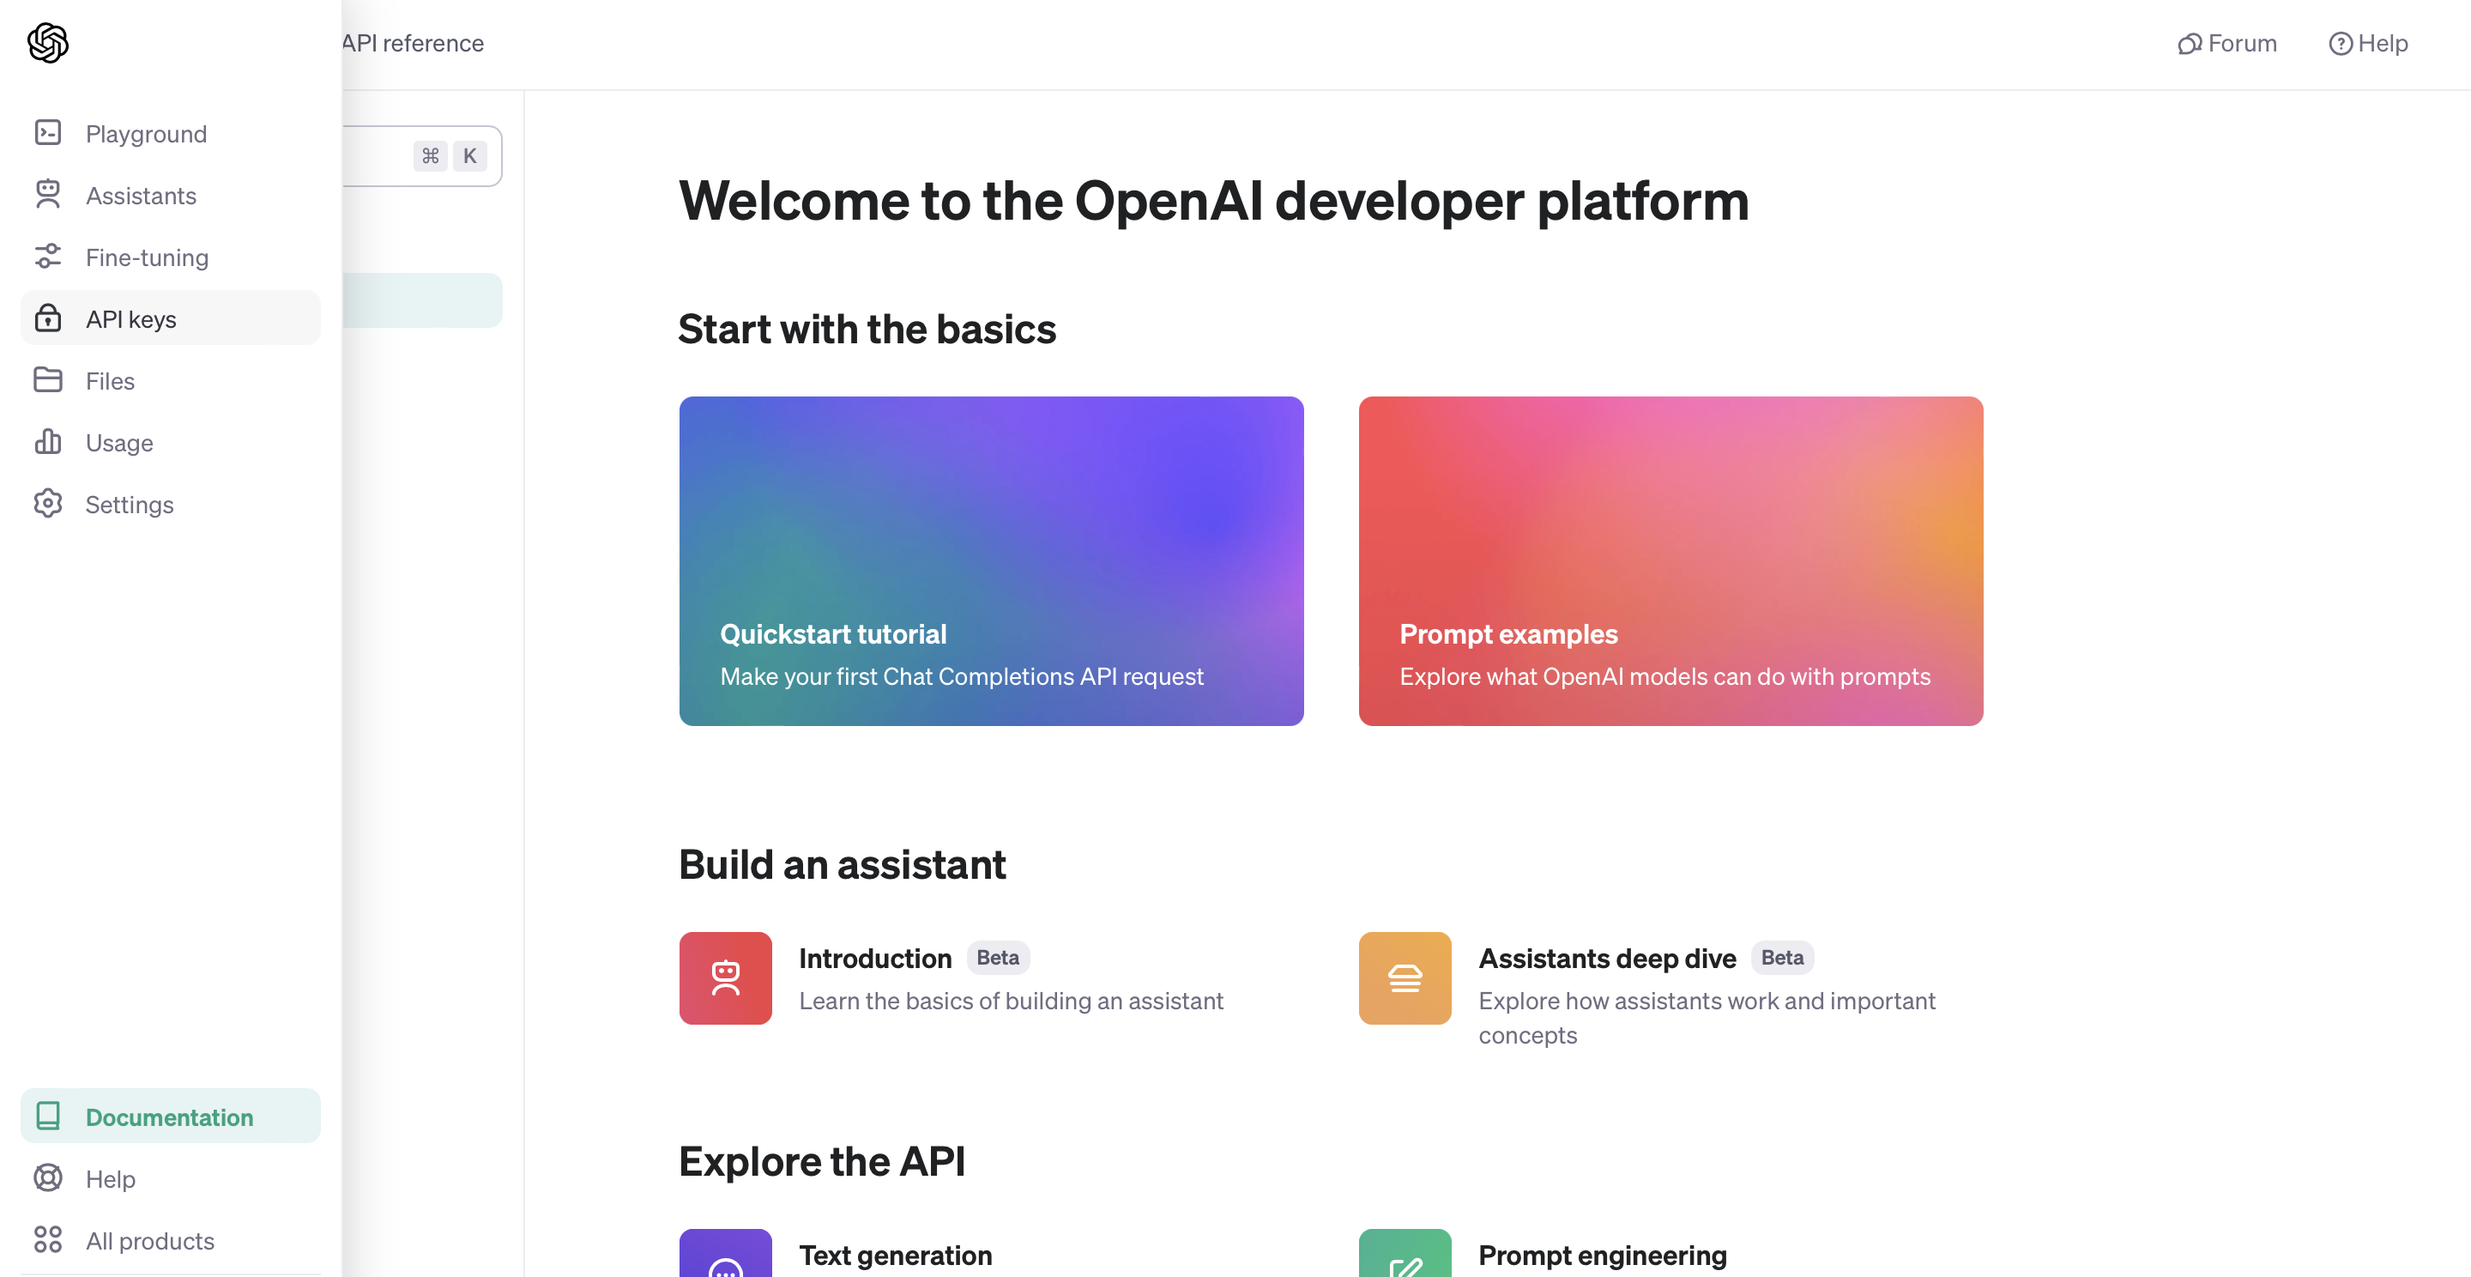Open the Help question mark icon in sidebar
This screenshot has width=2471, height=1277.
pos(48,1178)
